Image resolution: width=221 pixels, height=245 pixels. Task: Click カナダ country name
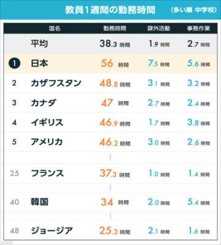[x=44, y=103]
